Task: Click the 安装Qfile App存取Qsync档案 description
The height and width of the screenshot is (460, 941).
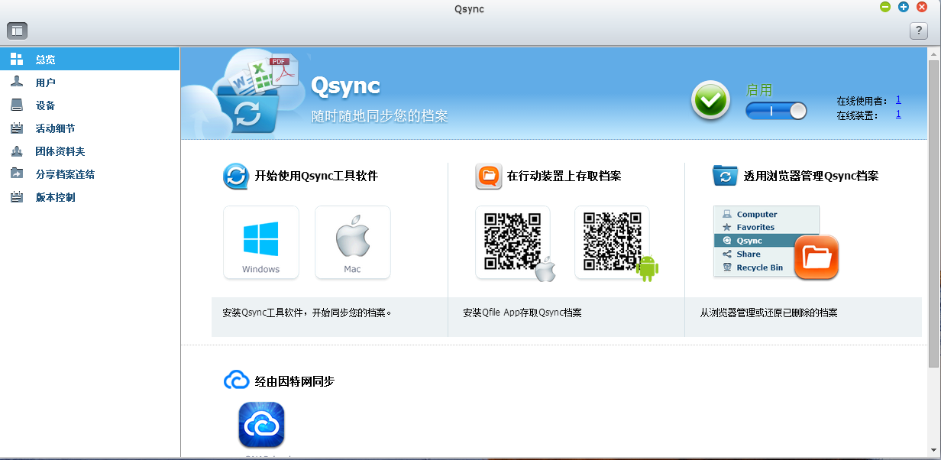Action: [522, 313]
